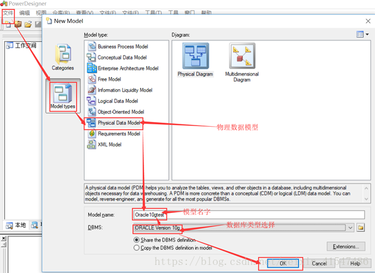This screenshot has height=273, width=375.
Task: Choose Conceptual Data Model icon
Action: [91, 57]
